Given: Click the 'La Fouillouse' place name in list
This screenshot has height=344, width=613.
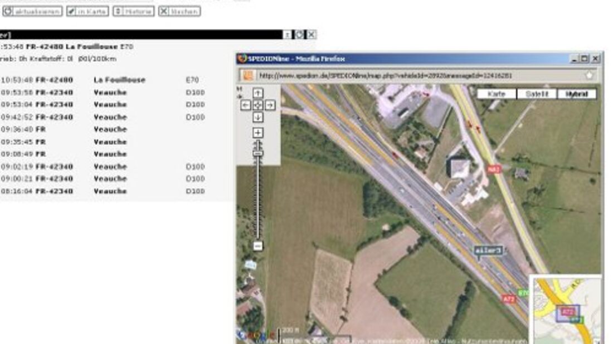Looking at the screenshot, I should tap(119, 80).
